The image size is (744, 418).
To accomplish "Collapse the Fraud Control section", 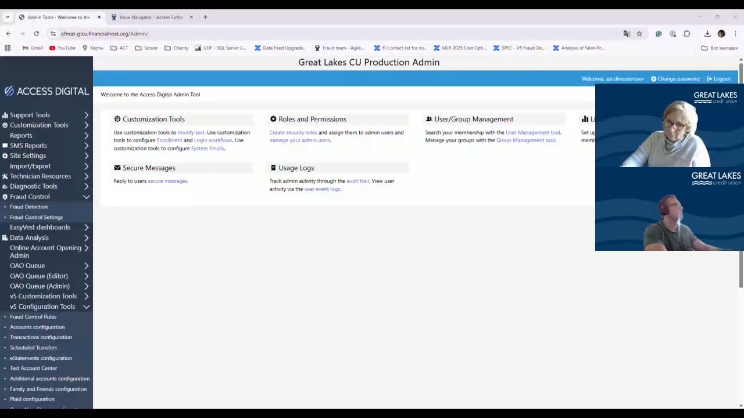I will pos(87,197).
